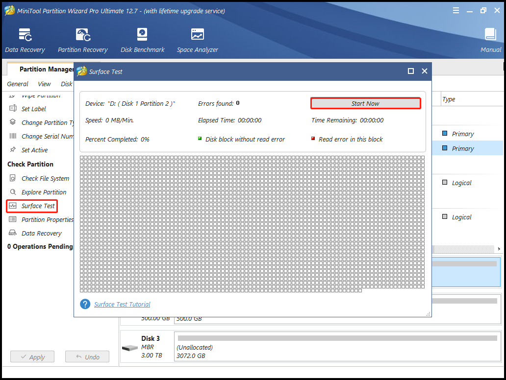Select the Partition Management tab

(x=47, y=69)
